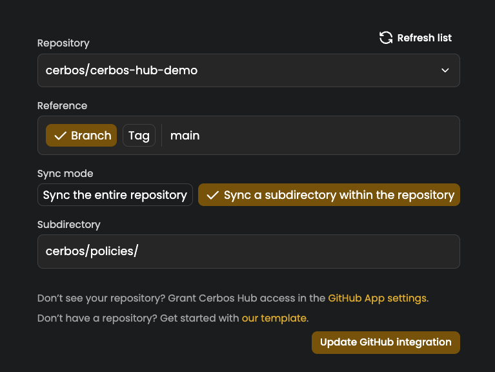Click the Subdirectory field label
Screen dimensions: 495x372
pyautogui.click(x=69, y=225)
